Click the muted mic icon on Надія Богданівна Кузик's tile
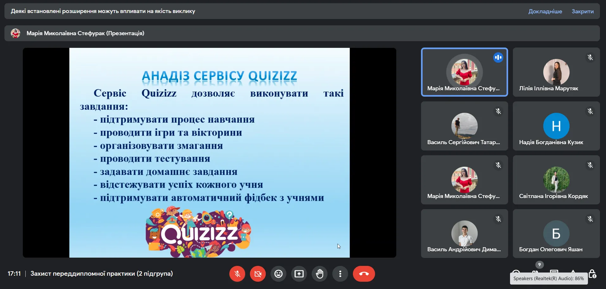The height and width of the screenshot is (289, 606). coord(590,111)
